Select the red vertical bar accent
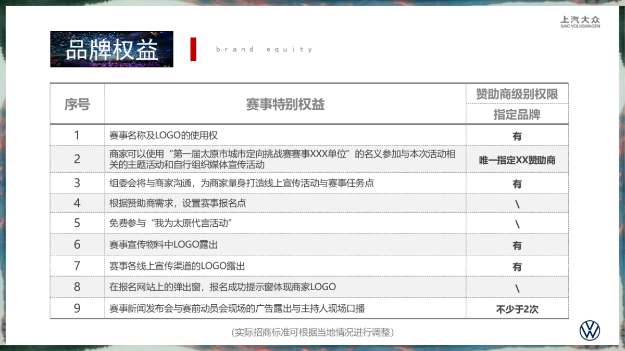 (193, 49)
